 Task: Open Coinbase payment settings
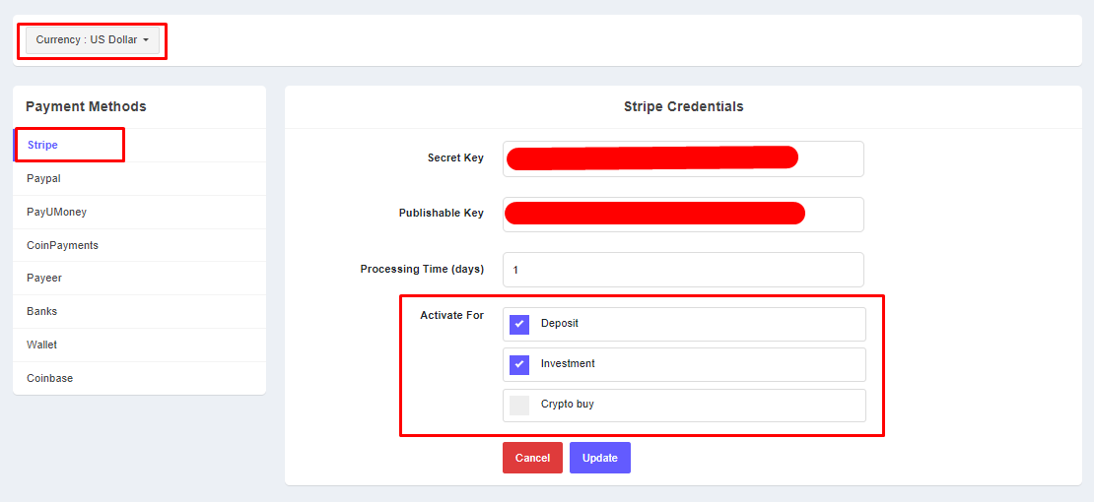click(49, 378)
